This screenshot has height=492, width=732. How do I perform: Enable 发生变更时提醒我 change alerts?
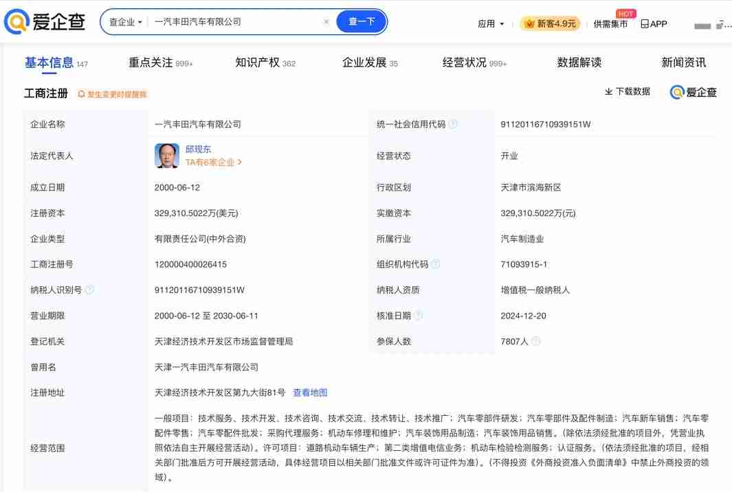[114, 93]
